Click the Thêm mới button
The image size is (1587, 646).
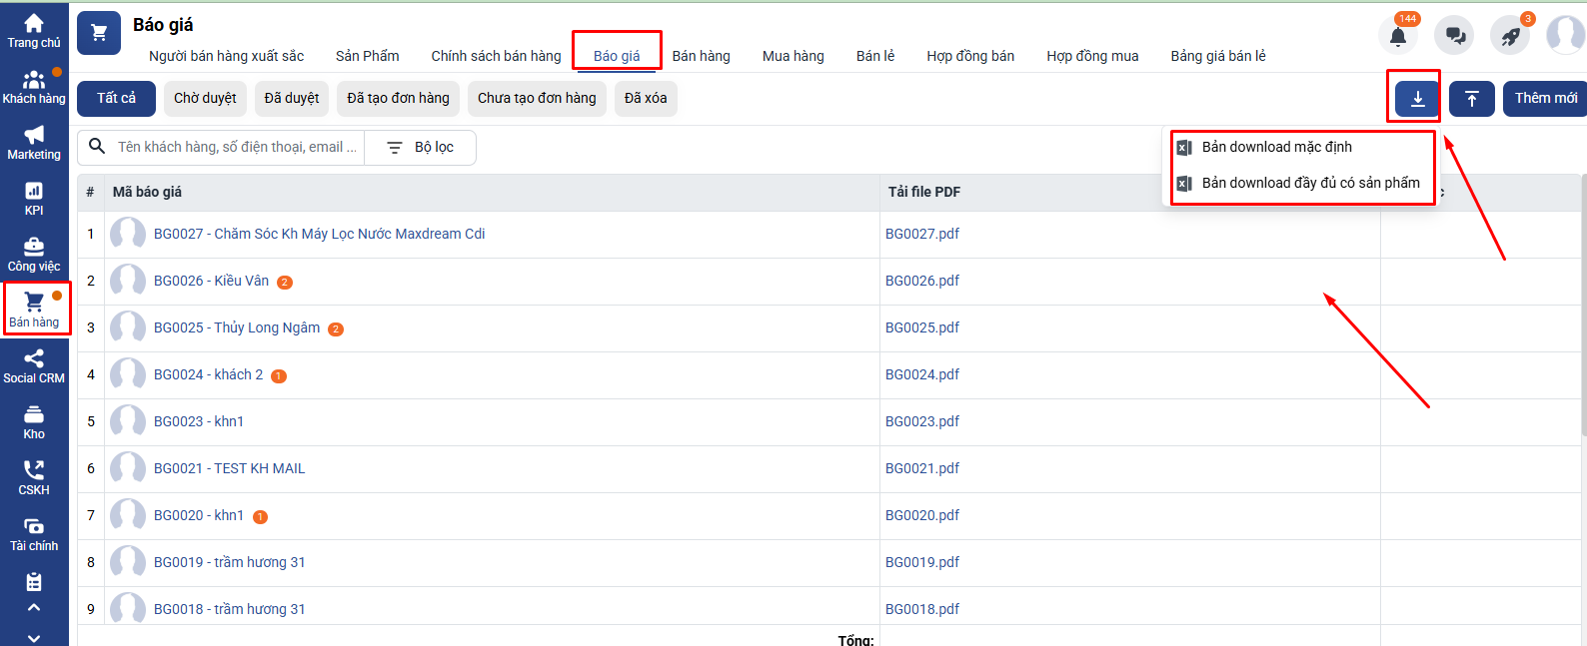(1545, 99)
